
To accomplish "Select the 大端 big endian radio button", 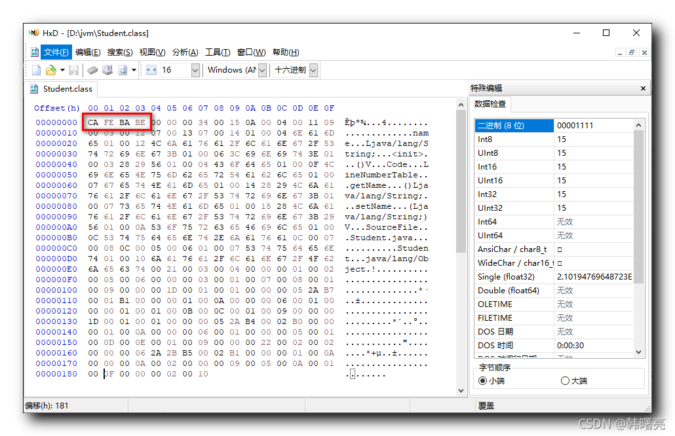I will [565, 381].
